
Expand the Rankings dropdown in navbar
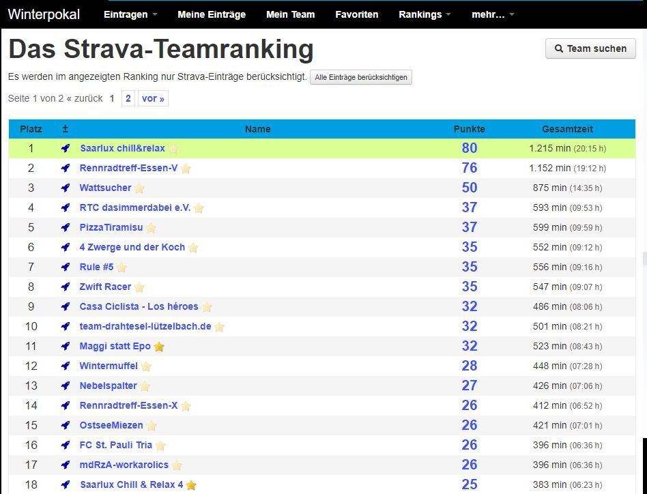(425, 14)
